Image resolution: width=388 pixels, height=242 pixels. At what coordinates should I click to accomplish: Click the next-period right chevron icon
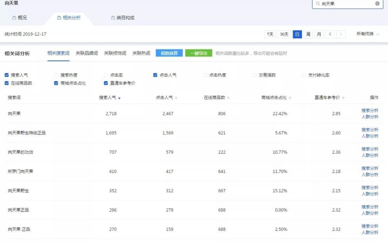[x=341, y=34]
